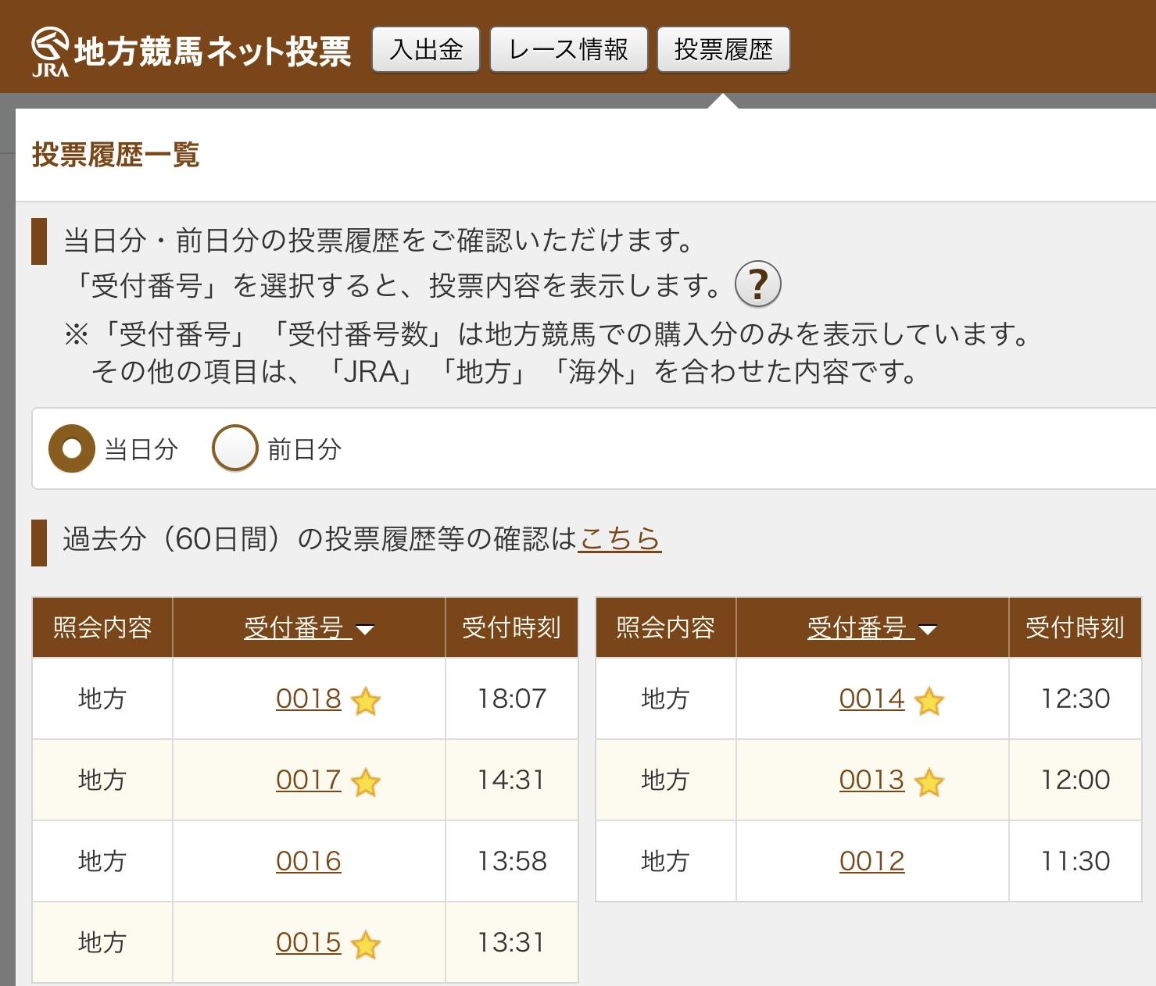Click the star beside receipt 0017
The height and width of the screenshot is (986, 1156).
(x=366, y=782)
